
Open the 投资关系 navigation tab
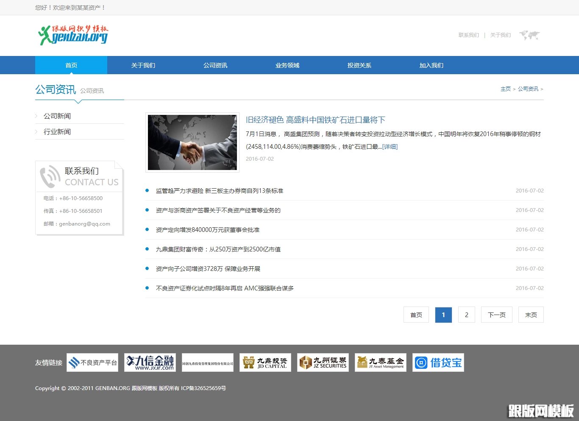[x=359, y=65]
